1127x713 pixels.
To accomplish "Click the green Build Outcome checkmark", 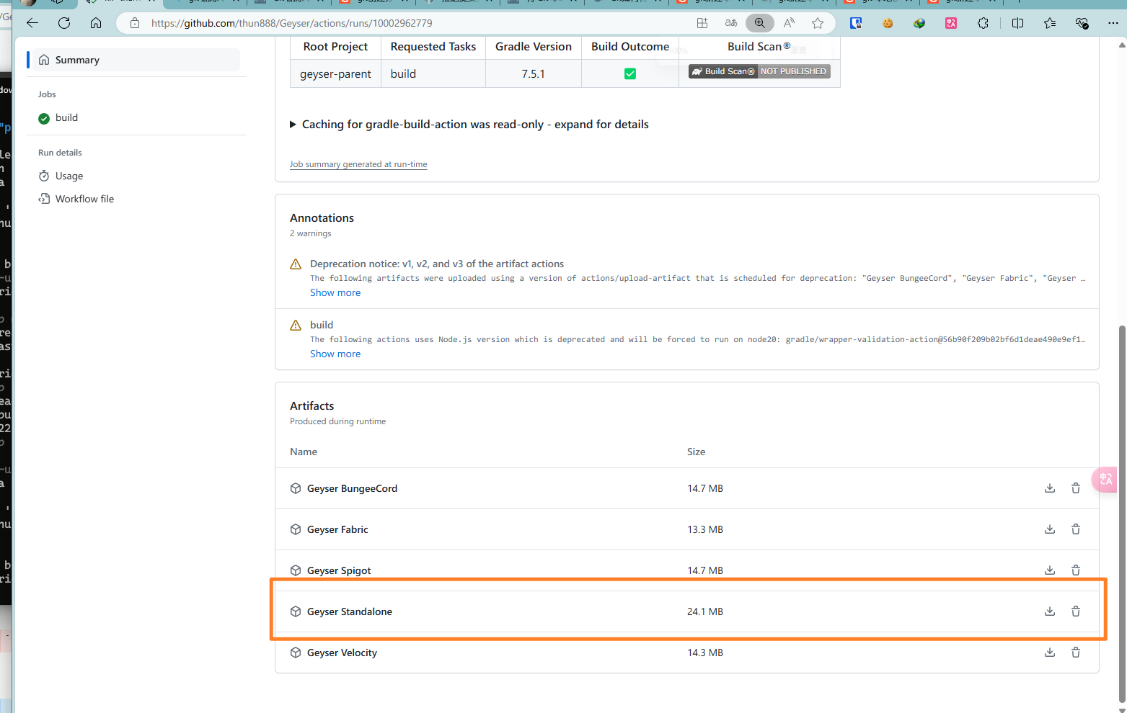I will point(630,73).
